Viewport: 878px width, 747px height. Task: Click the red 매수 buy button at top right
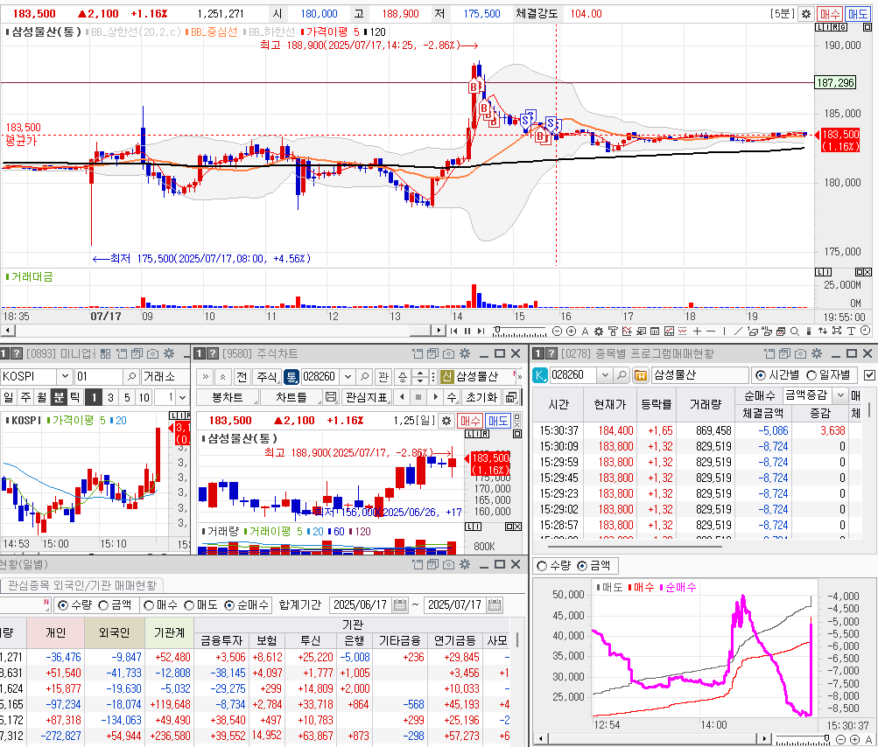pos(829,14)
